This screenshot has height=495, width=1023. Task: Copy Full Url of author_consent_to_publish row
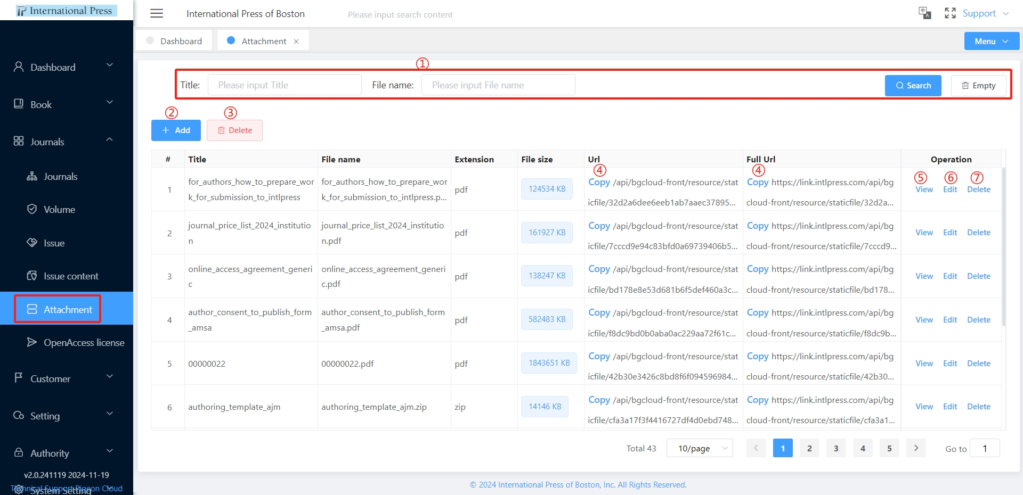tap(758, 312)
